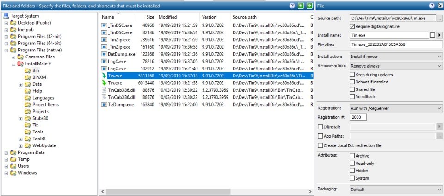Click the ProgramData folder icon
Screen dimensions: 444x196
(13, 152)
